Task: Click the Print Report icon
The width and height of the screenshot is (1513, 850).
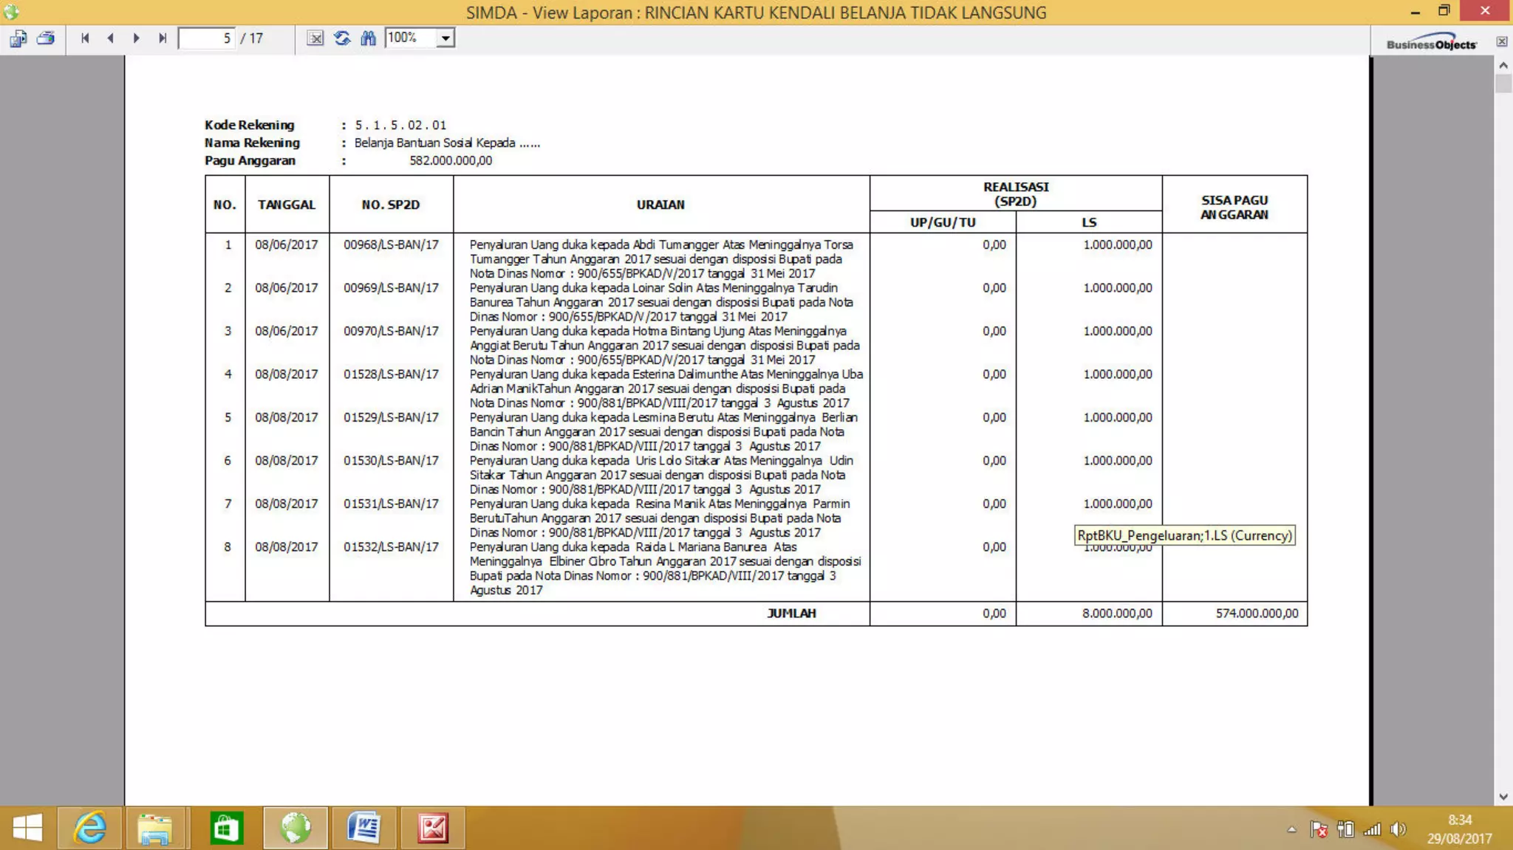Action: pyautogui.click(x=46, y=38)
